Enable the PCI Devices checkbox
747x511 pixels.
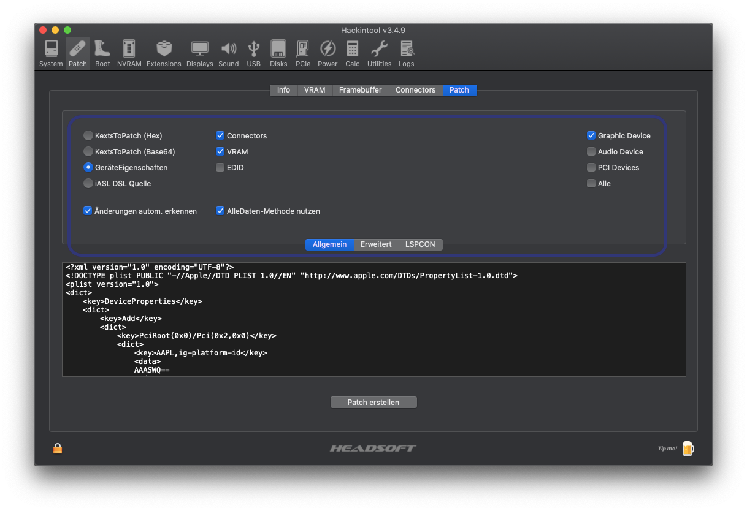591,167
